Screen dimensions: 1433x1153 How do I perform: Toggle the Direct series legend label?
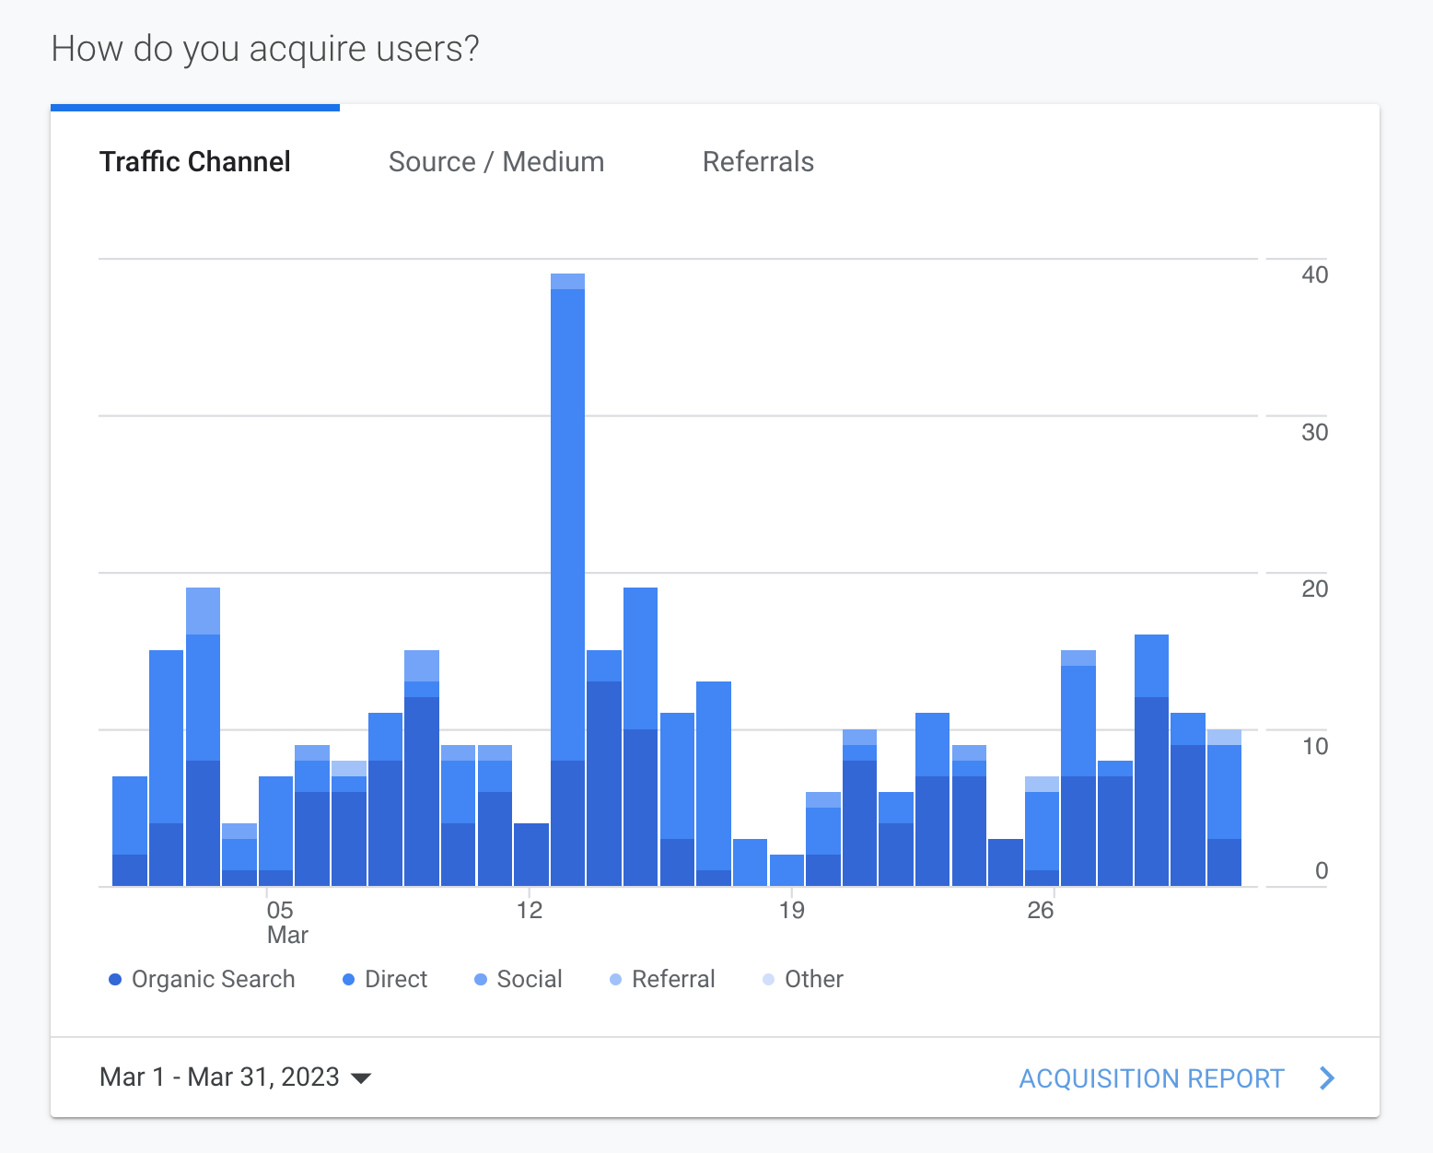[396, 979]
